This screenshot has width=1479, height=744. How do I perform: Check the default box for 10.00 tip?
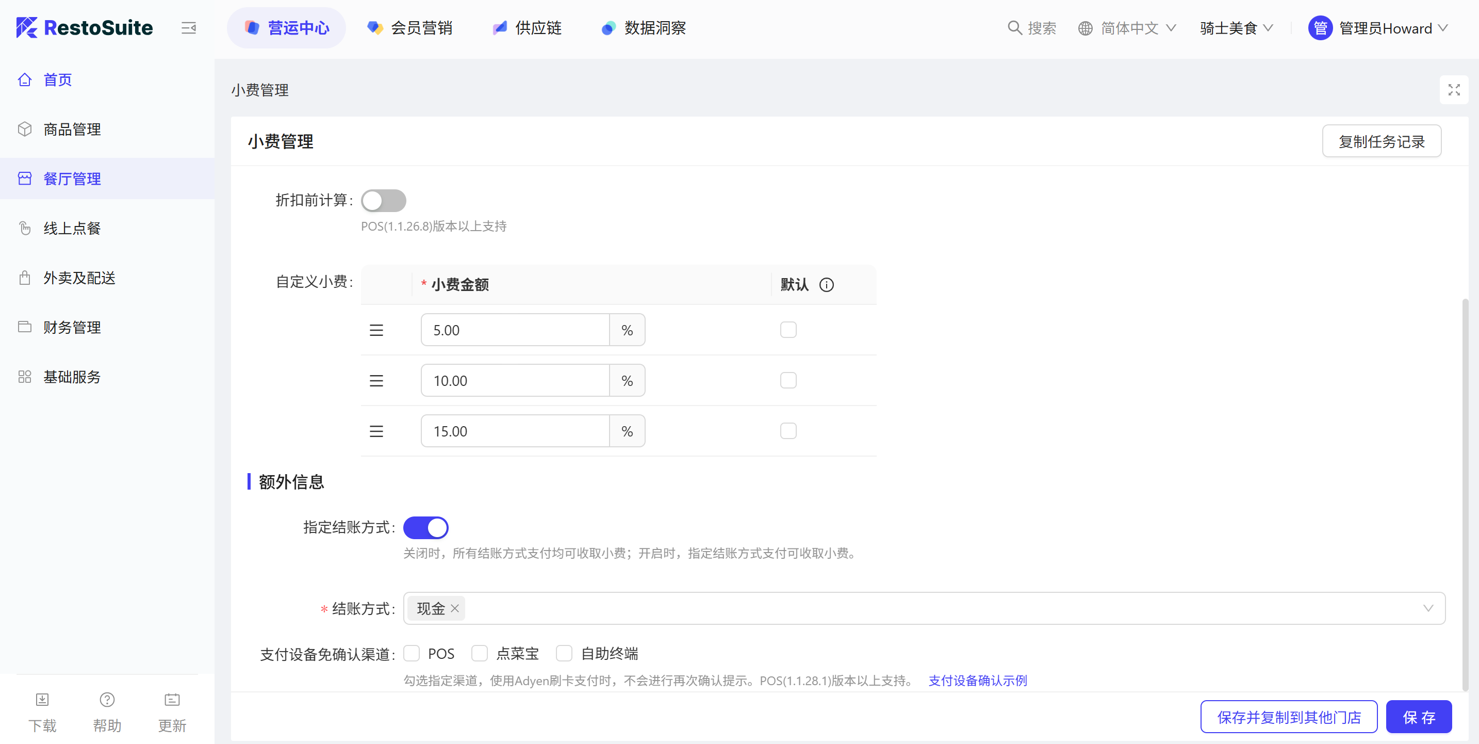788,380
